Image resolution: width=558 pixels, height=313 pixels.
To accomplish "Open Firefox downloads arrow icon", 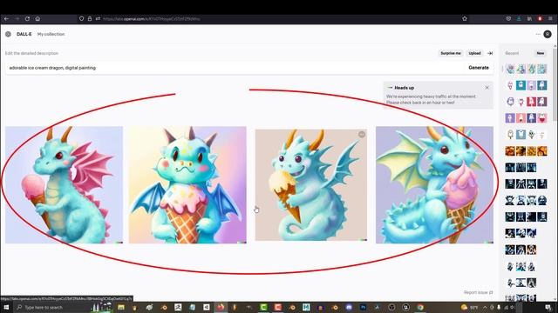I will tap(519, 19).
